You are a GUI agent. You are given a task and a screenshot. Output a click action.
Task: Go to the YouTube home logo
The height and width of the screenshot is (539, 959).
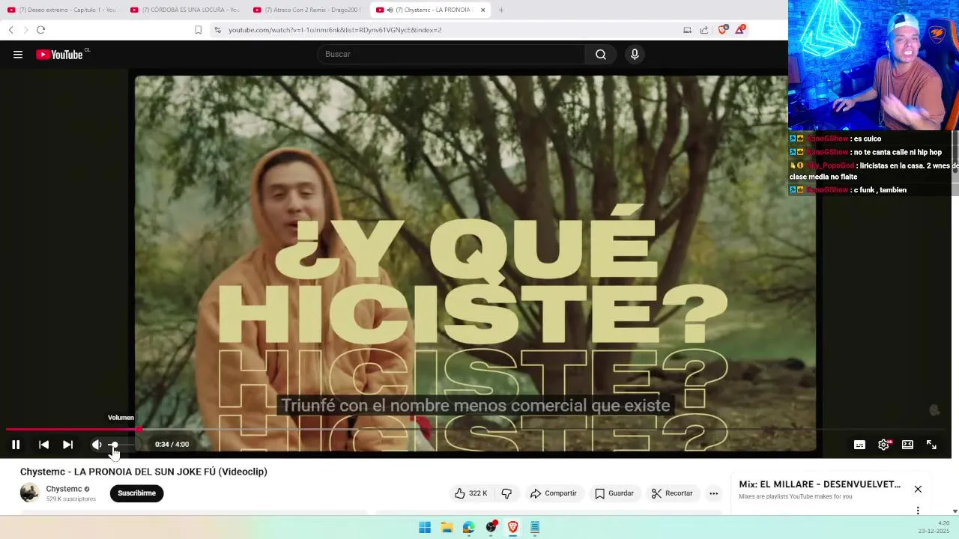point(60,54)
